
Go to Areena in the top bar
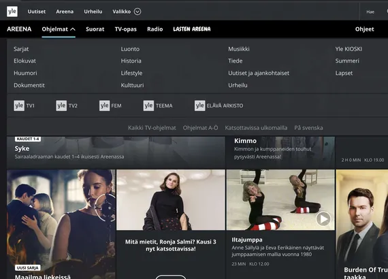[65, 12]
